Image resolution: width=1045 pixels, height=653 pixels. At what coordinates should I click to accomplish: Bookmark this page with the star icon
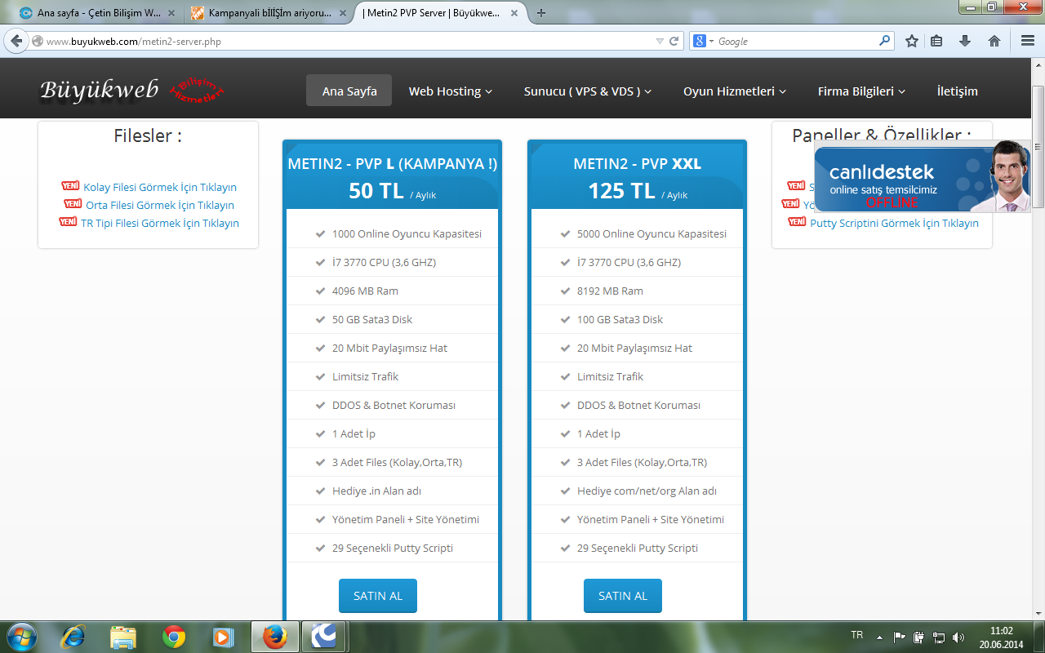coord(912,41)
